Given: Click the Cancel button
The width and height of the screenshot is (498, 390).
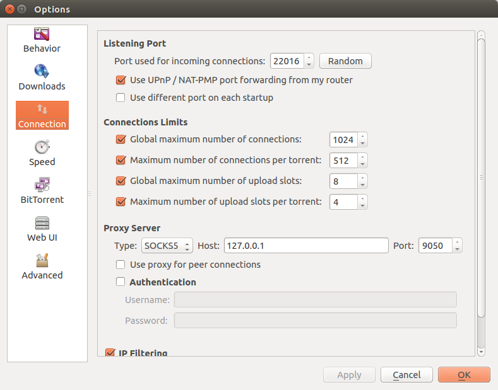Looking at the screenshot, I should pyautogui.click(x=406, y=375).
